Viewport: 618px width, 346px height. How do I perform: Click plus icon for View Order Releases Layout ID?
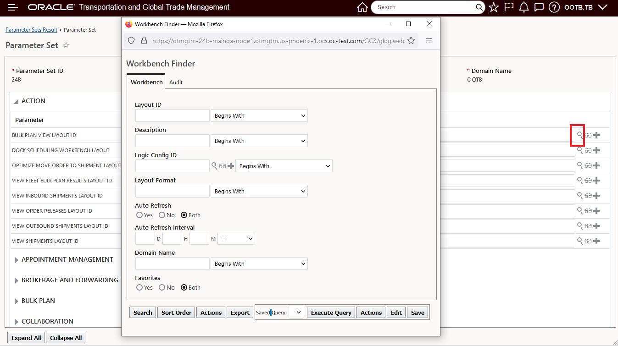pos(596,211)
